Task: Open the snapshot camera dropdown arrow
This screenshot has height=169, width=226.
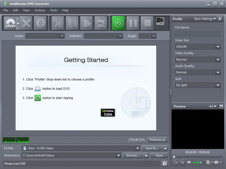Action: coord(221,162)
